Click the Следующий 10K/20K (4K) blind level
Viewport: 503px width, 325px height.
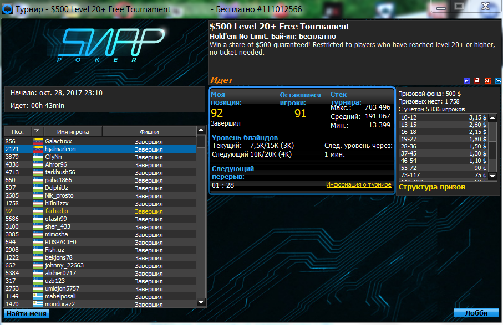pos(252,154)
